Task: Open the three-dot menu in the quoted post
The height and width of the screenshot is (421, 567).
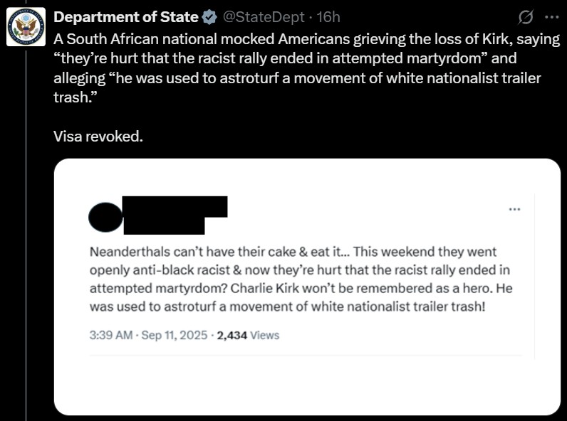Action: coord(514,209)
